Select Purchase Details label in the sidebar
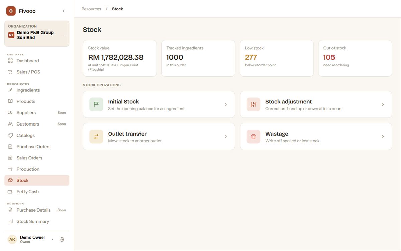Image resolution: width=401 pixels, height=251 pixels. [34, 210]
